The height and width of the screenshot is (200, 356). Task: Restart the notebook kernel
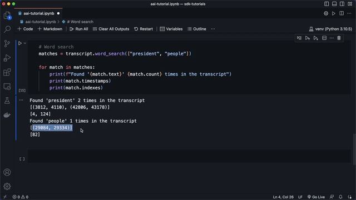[x=144, y=29]
